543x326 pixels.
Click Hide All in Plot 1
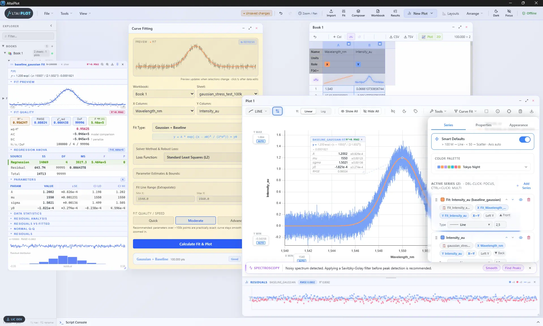[x=371, y=111]
